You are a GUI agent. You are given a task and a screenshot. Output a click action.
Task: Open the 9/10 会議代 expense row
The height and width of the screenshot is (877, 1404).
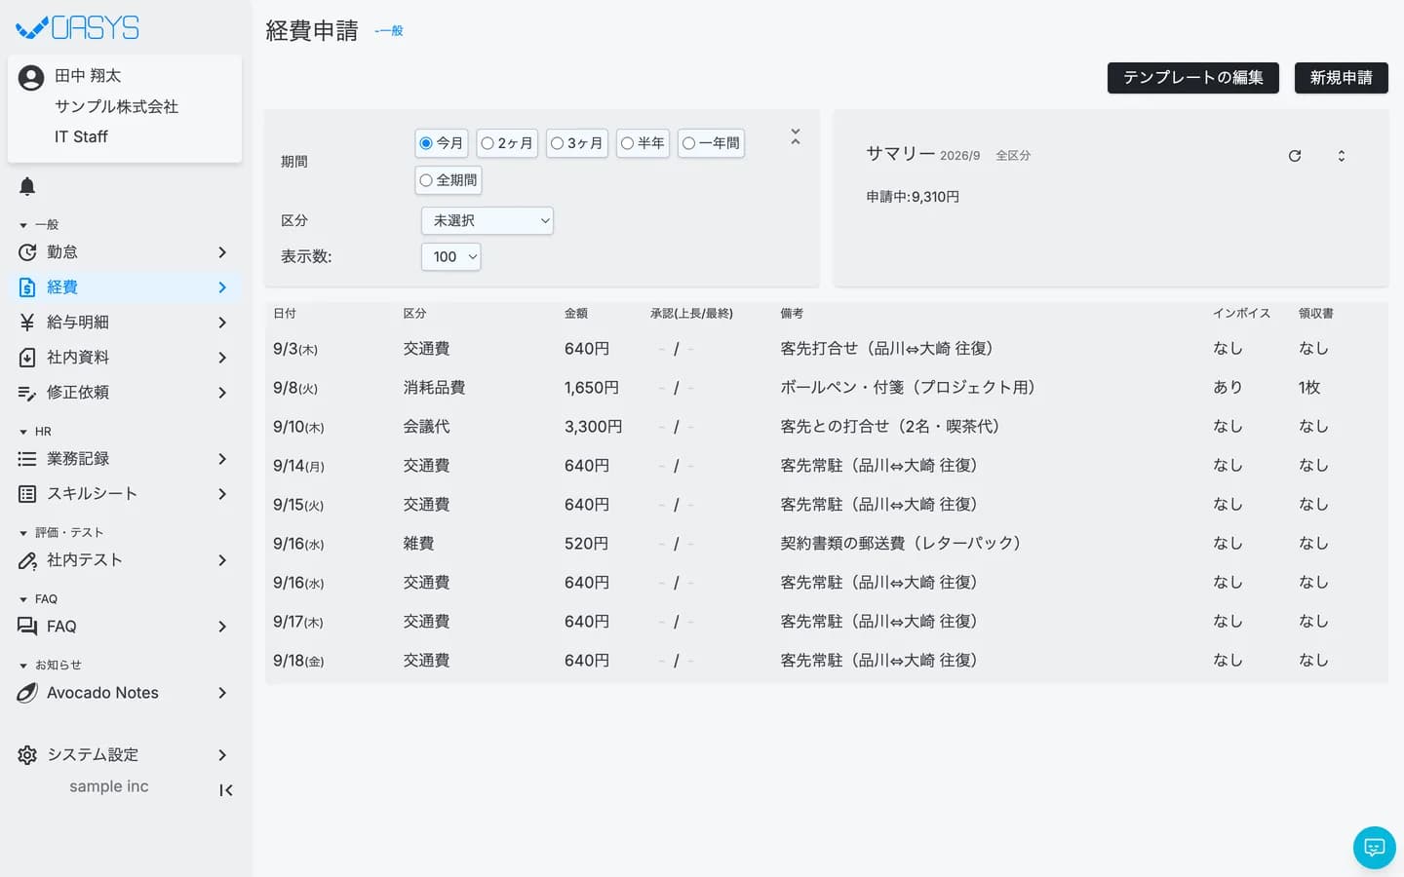[826, 427]
